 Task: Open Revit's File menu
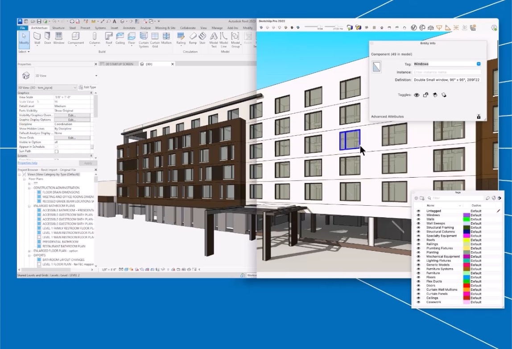pos(22,27)
